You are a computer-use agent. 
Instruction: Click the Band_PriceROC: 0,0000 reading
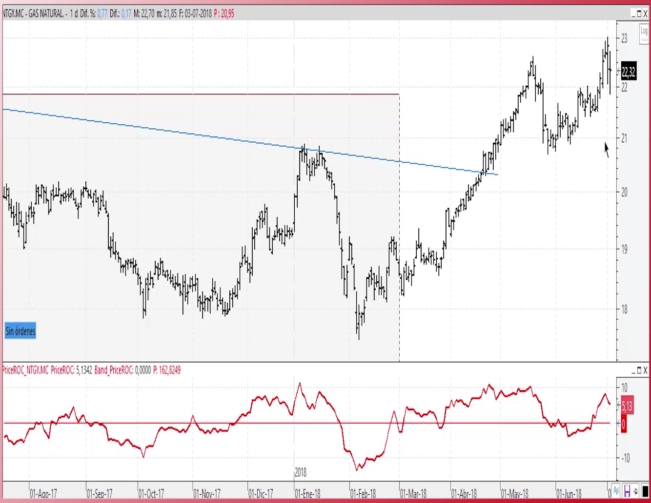tap(123, 370)
